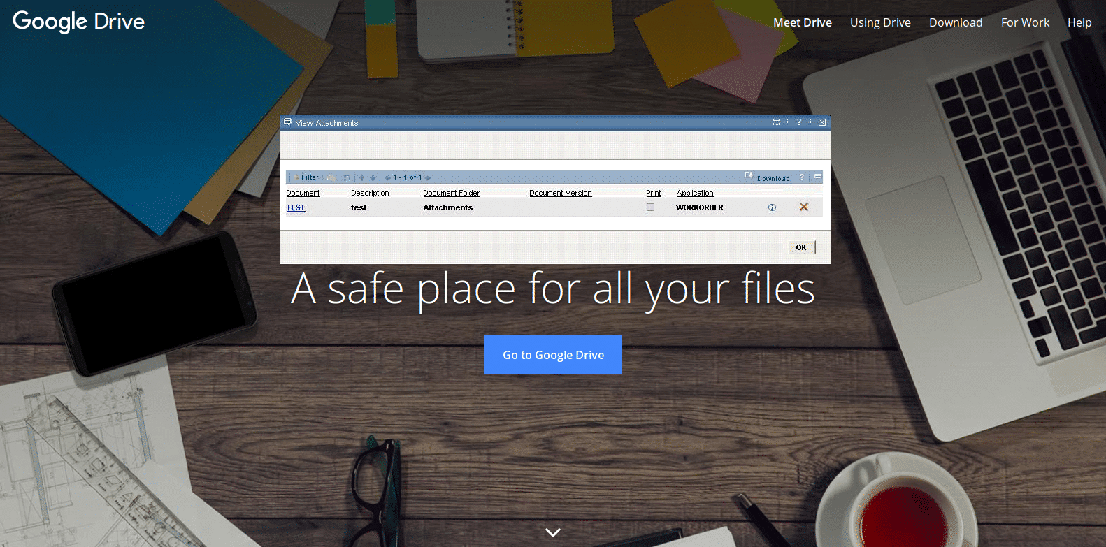Go to previous page arrow before '1 - 1 of 1'
This screenshot has width=1106, height=547.
(x=387, y=177)
